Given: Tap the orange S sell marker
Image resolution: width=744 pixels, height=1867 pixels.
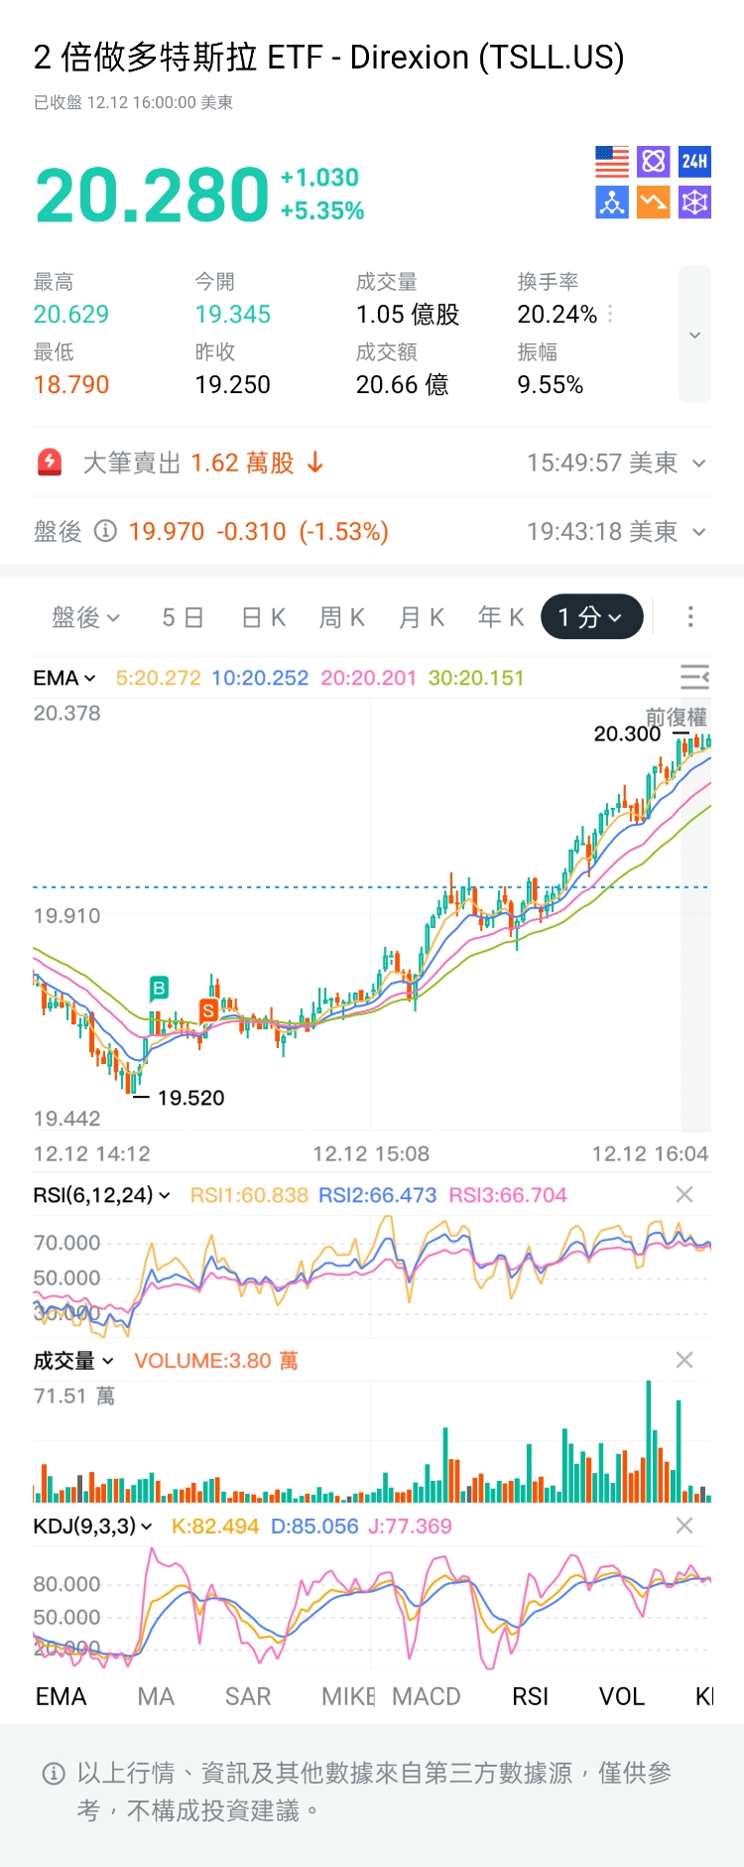Looking at the screenshot, I should point(208,1011).
